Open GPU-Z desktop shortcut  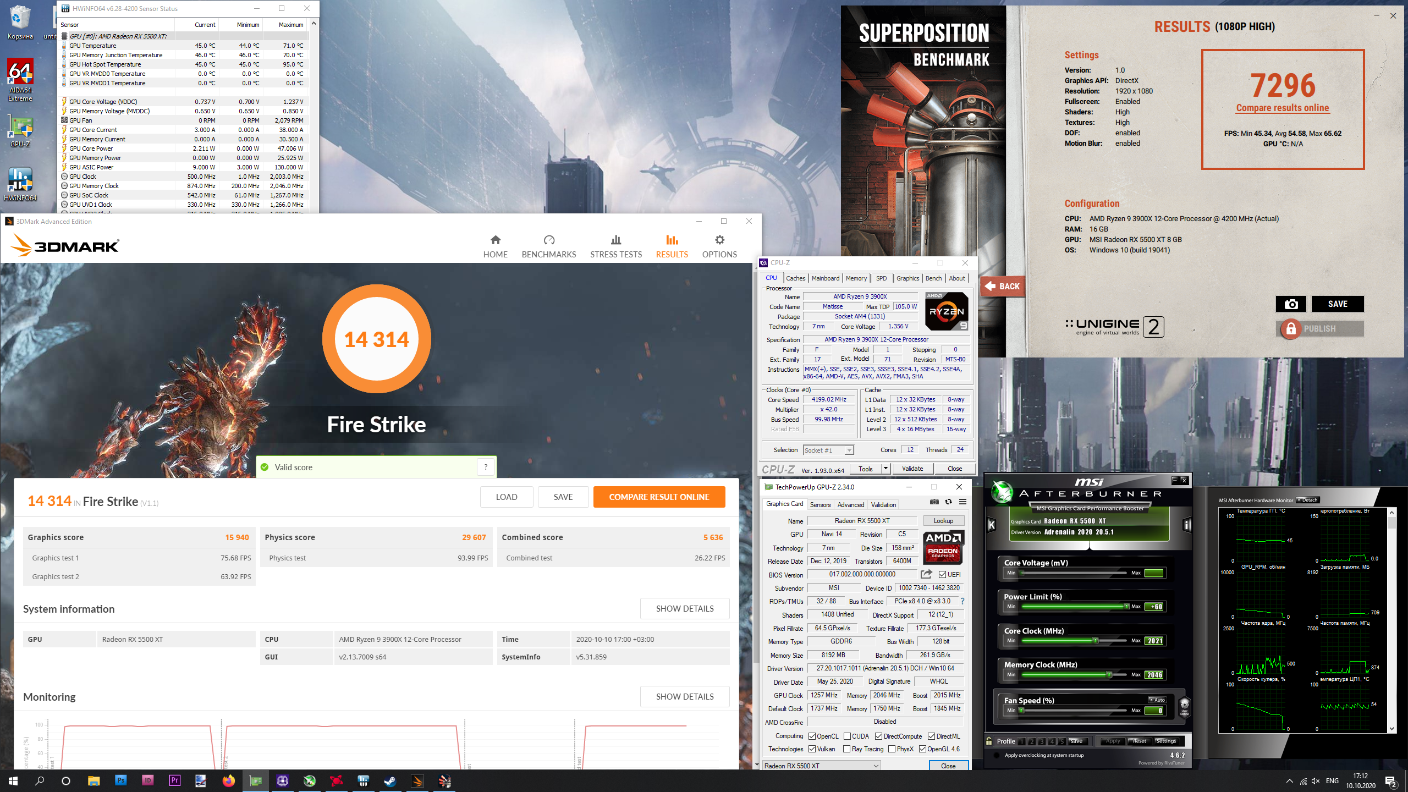click(x=20, y=131)
